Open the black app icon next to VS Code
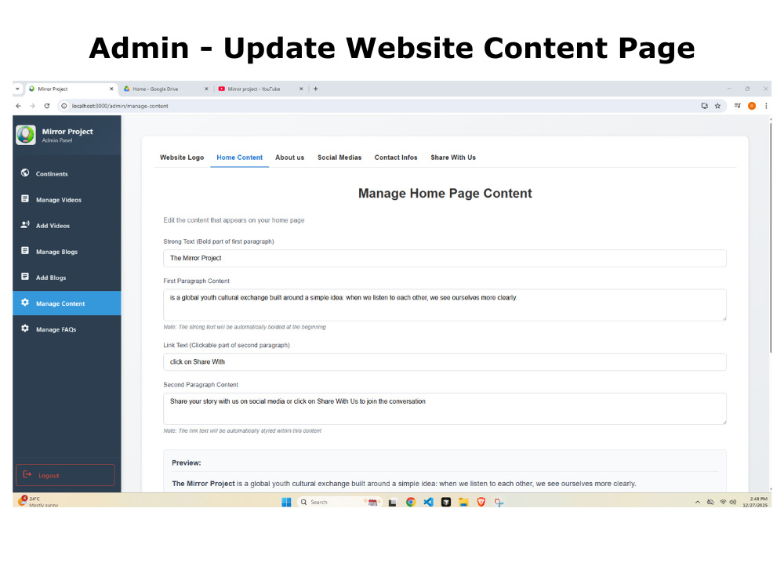Screen dimensions: 784x588 tap(446, 502)
